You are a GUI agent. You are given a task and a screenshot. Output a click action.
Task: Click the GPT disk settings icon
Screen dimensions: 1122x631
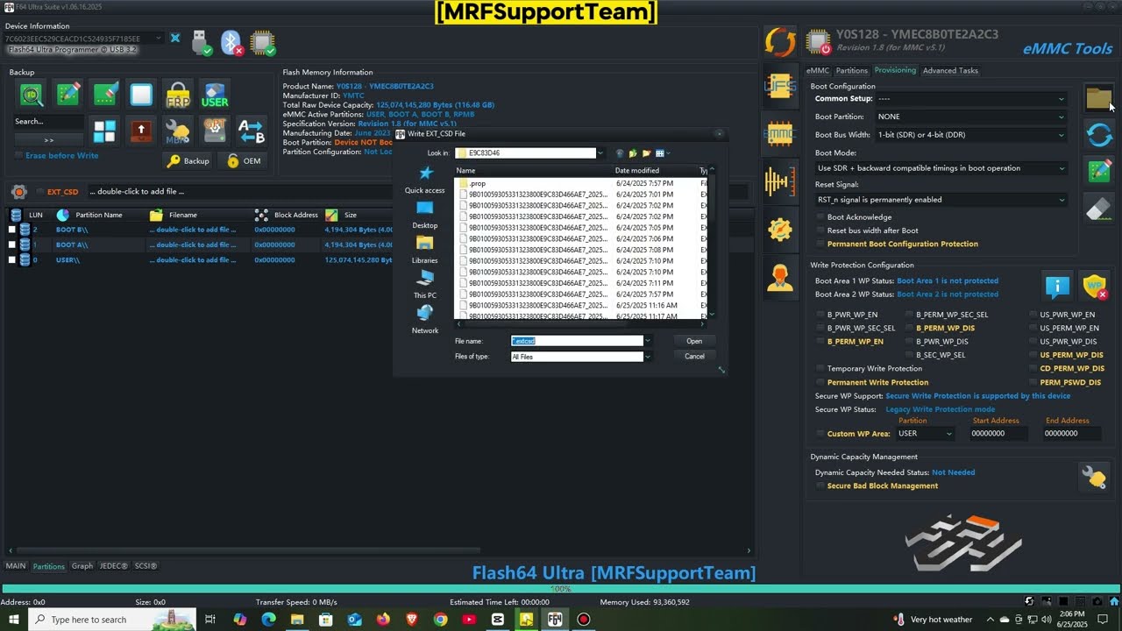click(x=215, y=131)
